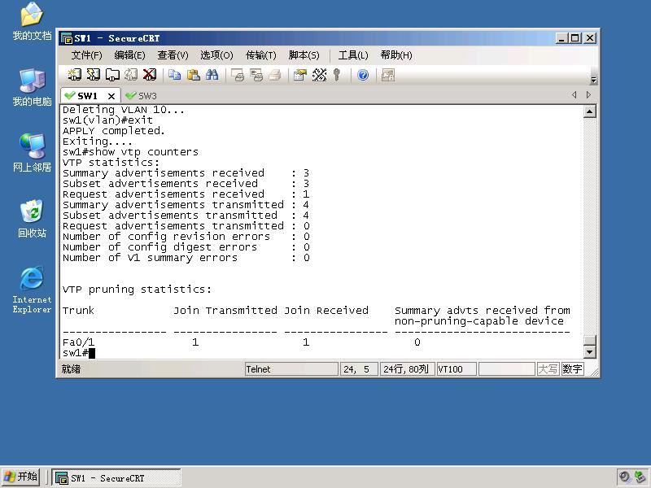Image resolution: width=651 pixels, height=488 pixels.
Task: Select the 网上邻居 desktop icon
Action: click(x=32, y=153)
